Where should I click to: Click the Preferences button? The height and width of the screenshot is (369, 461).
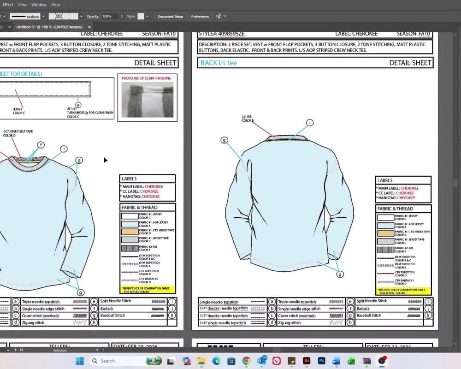[x=200, y=17]
